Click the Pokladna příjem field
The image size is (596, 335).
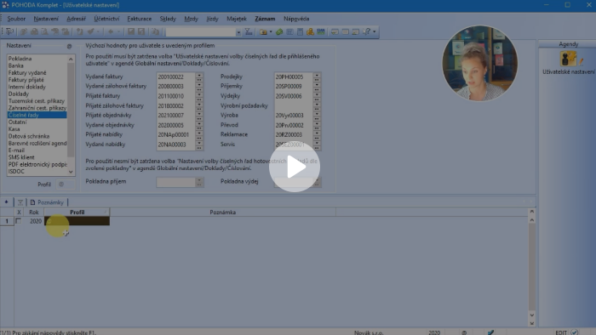pos(176,182)
